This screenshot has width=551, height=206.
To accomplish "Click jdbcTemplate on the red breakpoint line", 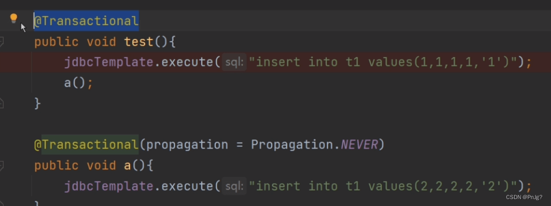I will point(108,62).
